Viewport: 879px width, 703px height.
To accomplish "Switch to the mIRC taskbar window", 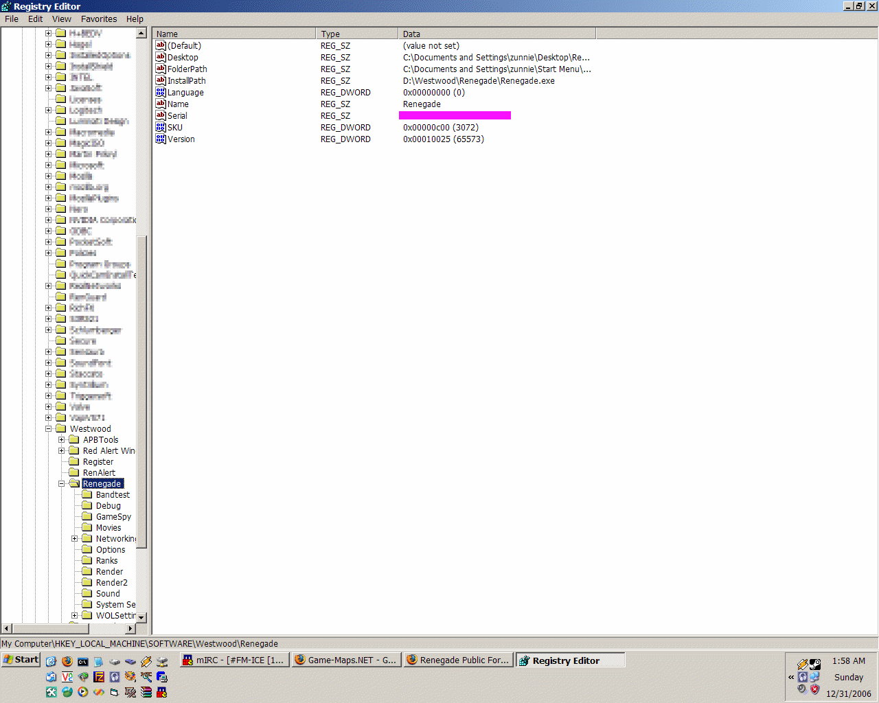I will (233, 660).
